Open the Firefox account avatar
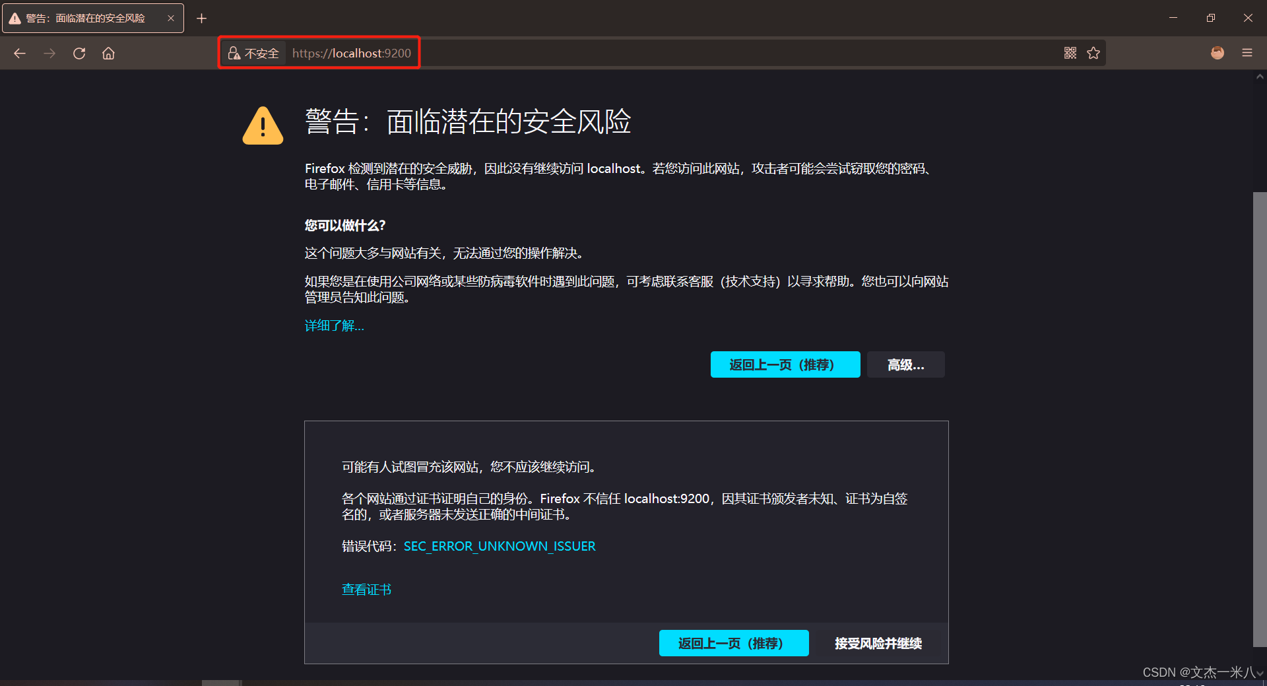This screenshot has height=686, width=1267. pos(1218,53)
